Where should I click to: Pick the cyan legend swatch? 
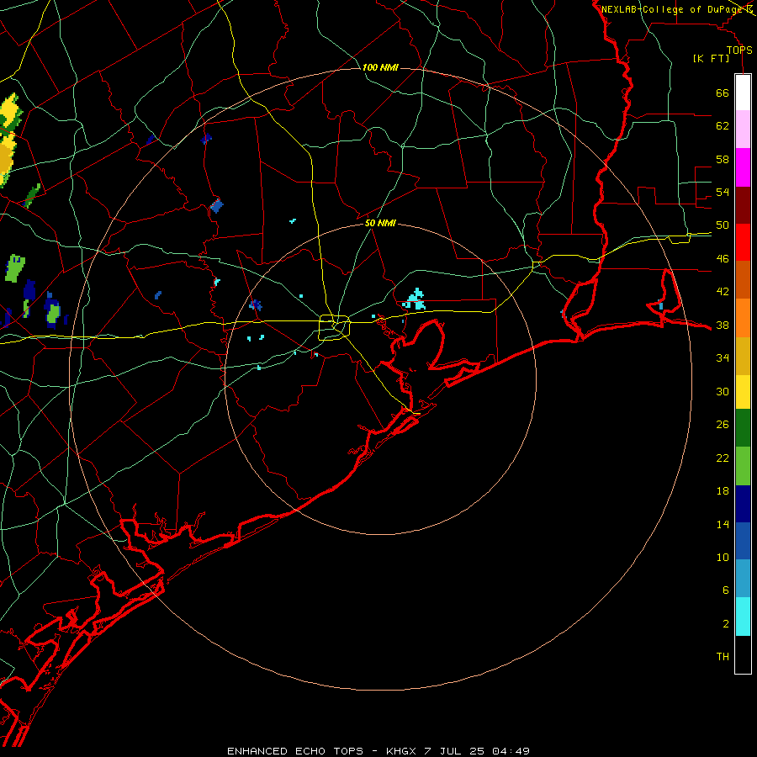tap(743, 617)
